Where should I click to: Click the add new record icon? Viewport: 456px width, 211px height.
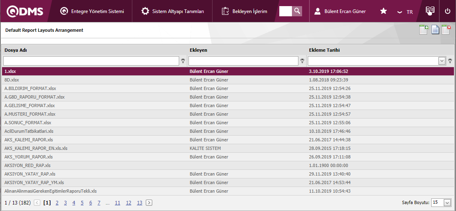(x=424, y=30)
